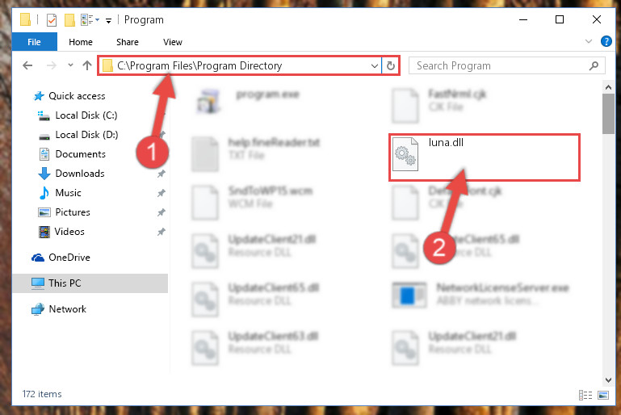Screen dimensions: 621x415
Task: Click the search magnifier icon
Action: click(x=594, y=65)
